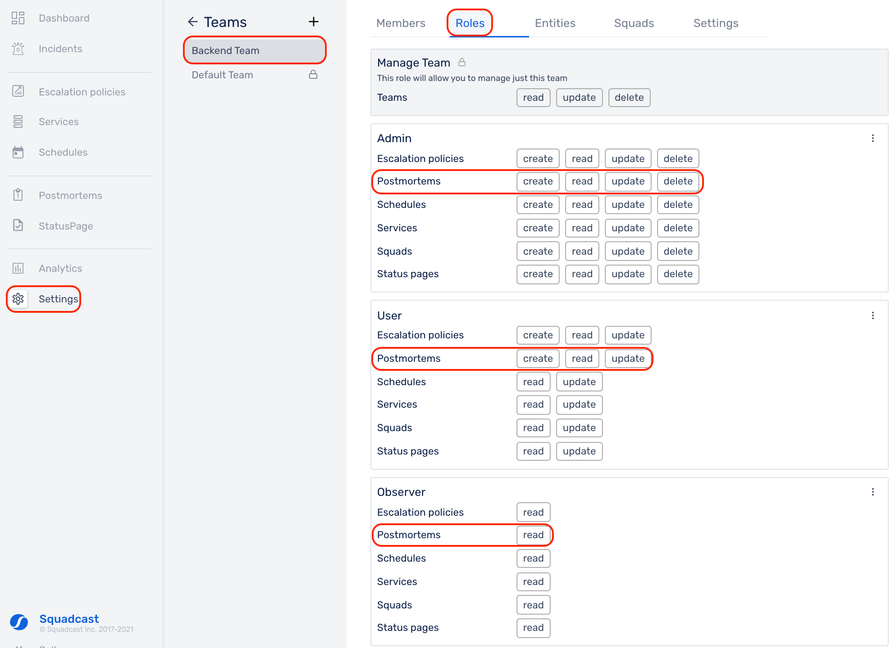Toggle User Escalation policies update permission

[x=628, y=335]
